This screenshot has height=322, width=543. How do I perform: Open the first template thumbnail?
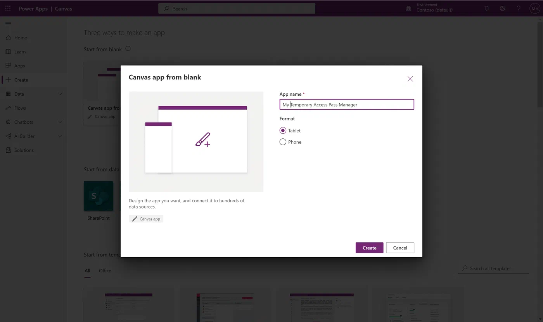tap(129, 305)
